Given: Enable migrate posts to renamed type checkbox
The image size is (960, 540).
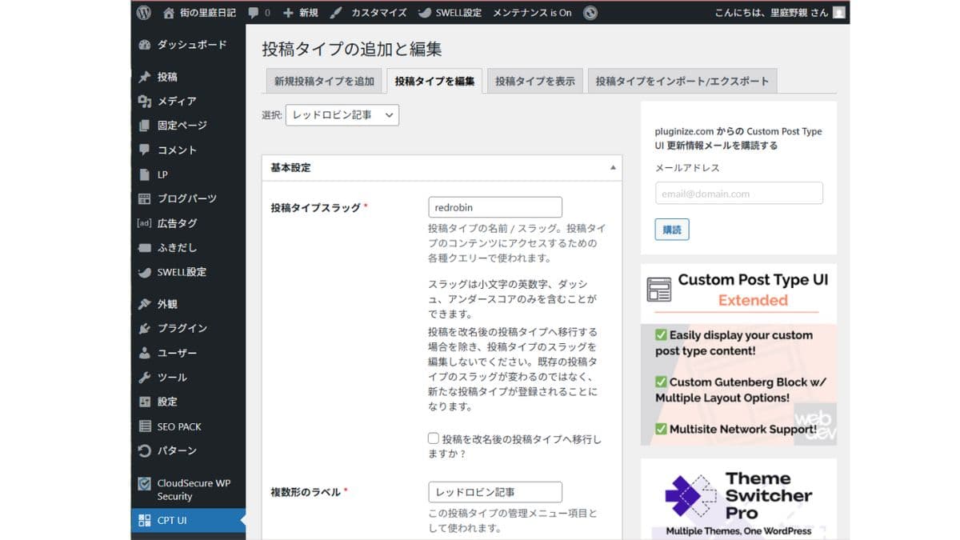Looking at the screenshot, I should coord(434,438).
